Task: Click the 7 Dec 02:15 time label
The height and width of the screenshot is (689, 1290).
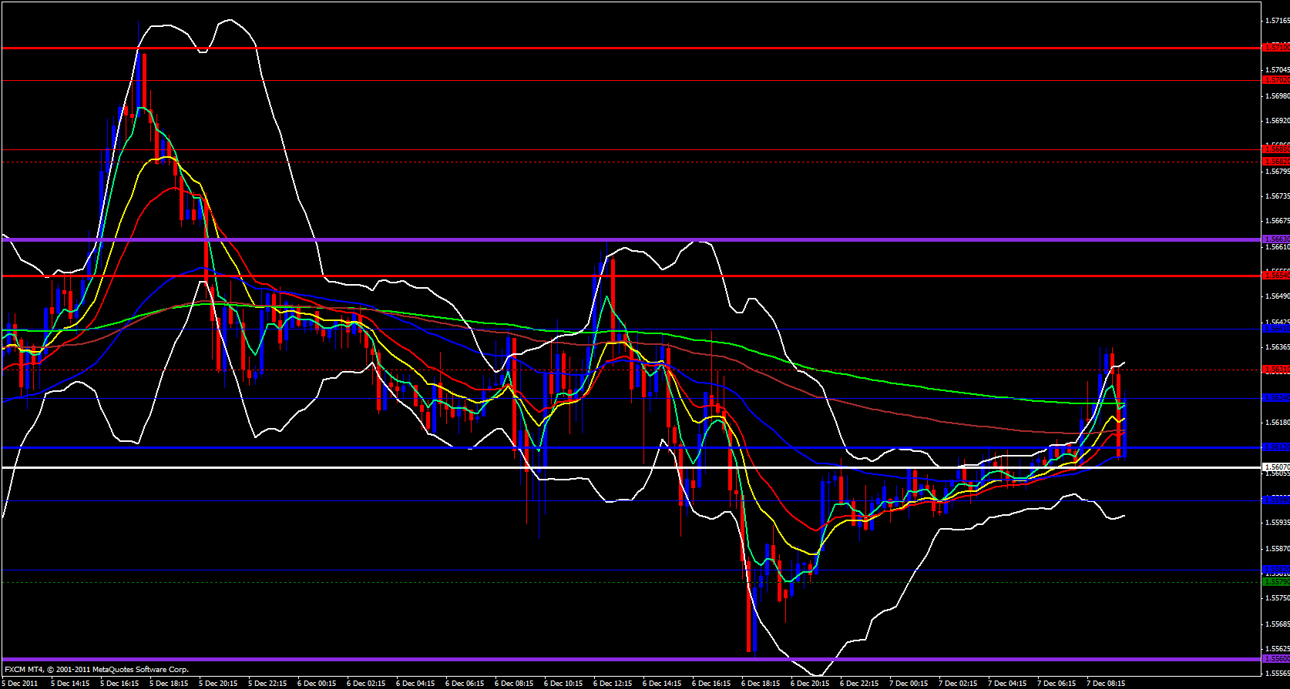Action: pos(958,684)
